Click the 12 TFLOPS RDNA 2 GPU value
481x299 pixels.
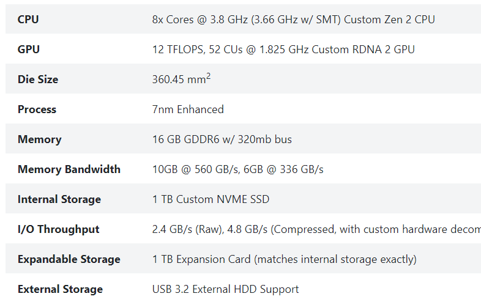pyautogui.click(x=283, y=50)
